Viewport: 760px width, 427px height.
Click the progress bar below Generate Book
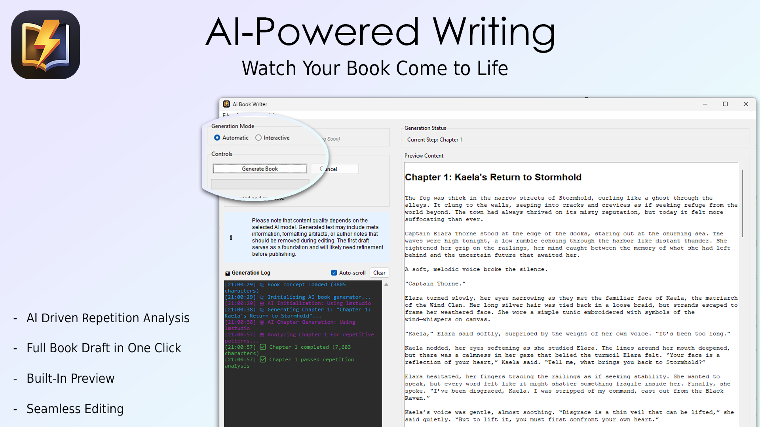coord(260,183)
